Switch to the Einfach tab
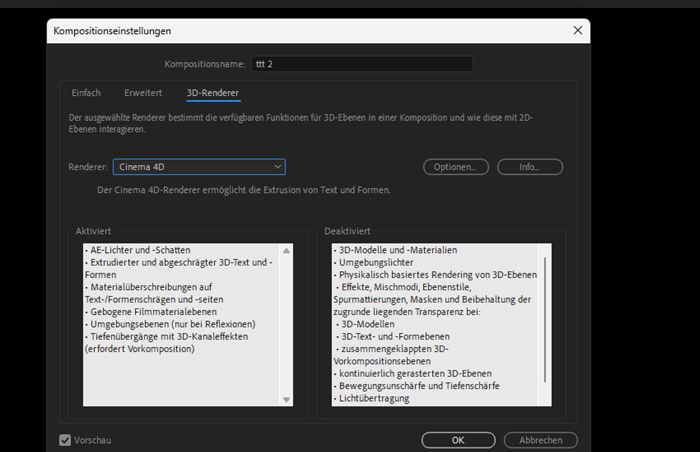Screen dimensions: 700x452 tap(86, 93)
